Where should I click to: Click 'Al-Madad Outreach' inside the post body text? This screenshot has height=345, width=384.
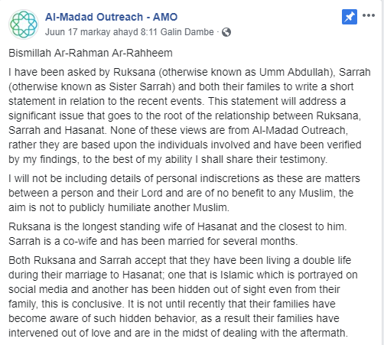299,130
